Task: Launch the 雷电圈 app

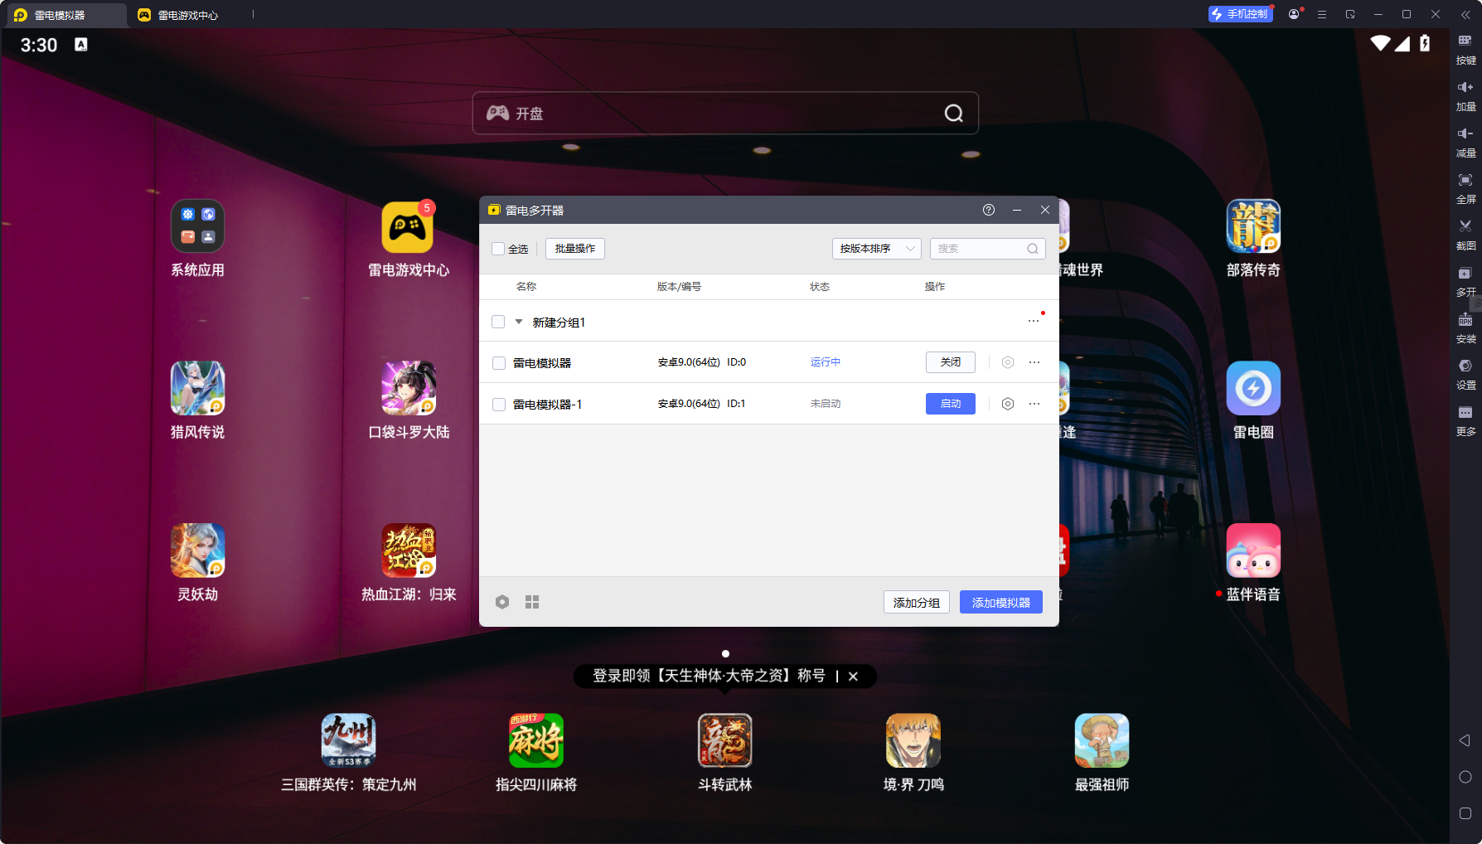Action: (1253, 388)
